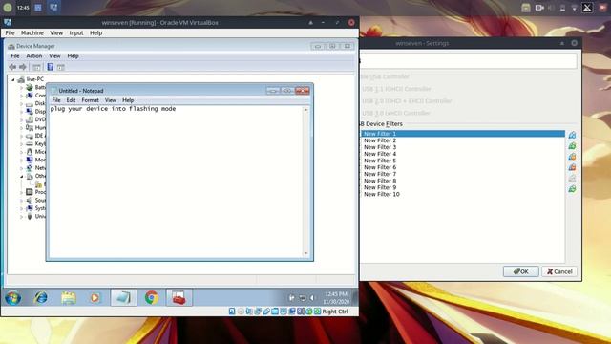
Task: Launch Internet Explorer from the taskbar
Action: point(40,298)
